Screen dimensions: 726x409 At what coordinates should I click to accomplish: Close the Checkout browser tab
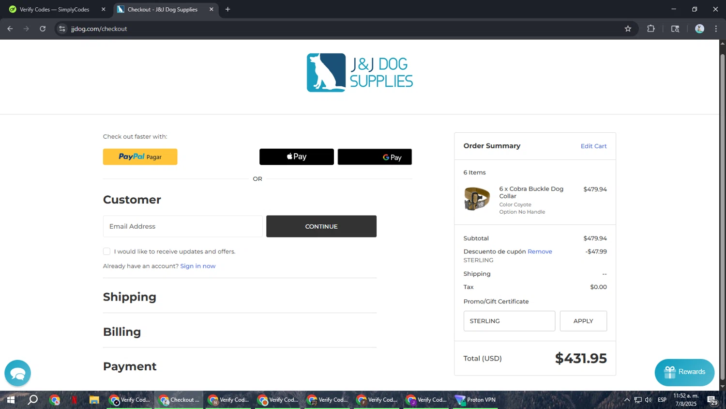coord(212,9)
